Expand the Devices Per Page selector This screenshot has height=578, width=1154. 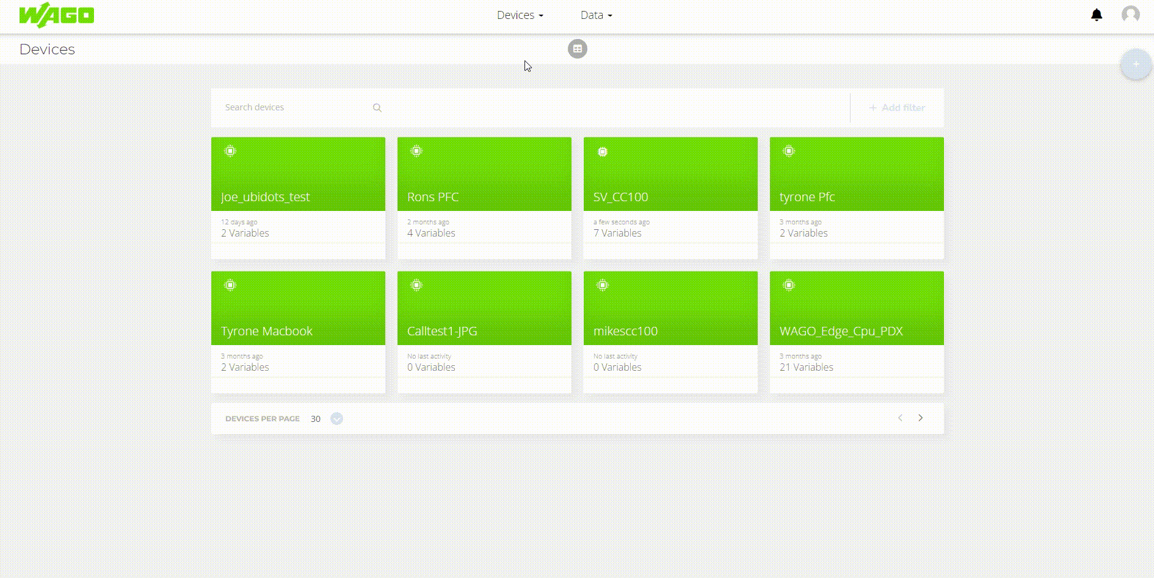(336, 419)
